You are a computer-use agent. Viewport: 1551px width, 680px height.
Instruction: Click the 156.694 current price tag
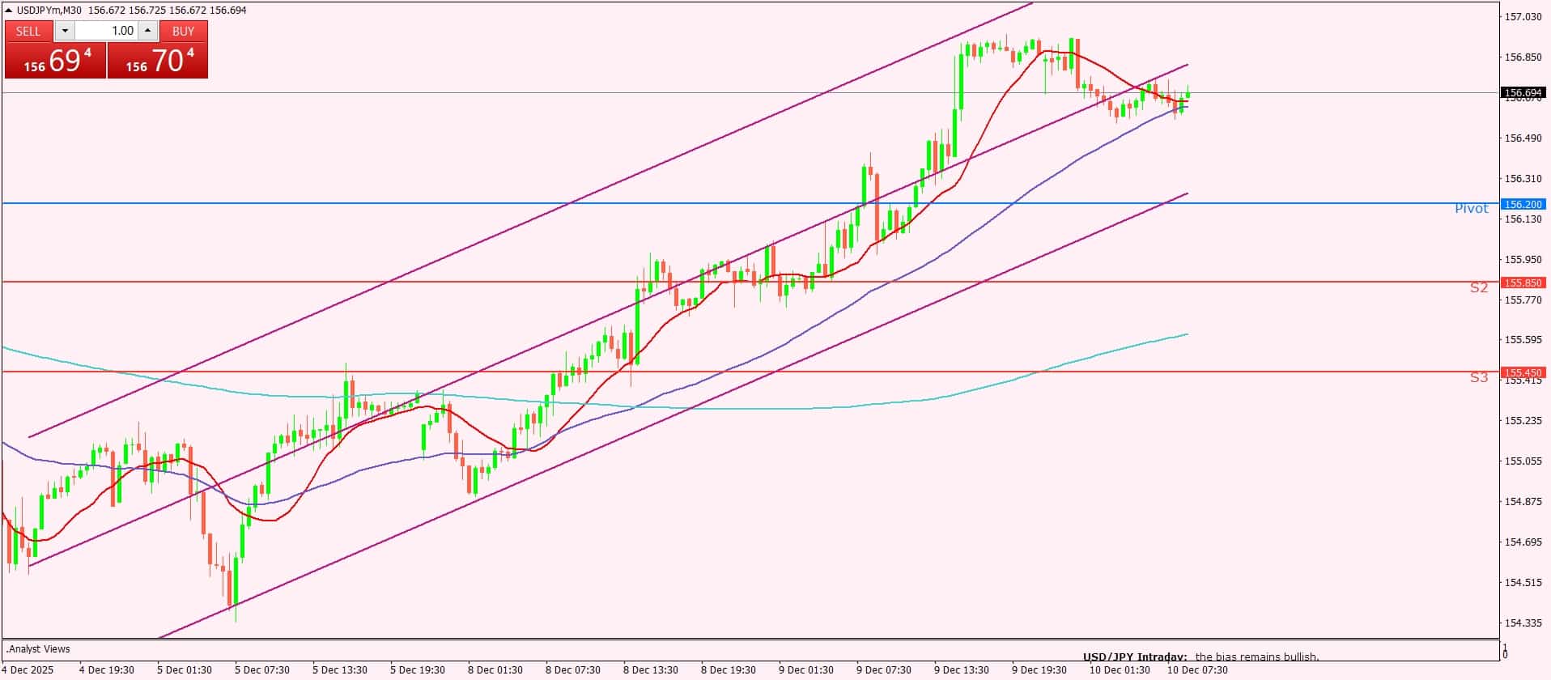(x=1523, y=93)
